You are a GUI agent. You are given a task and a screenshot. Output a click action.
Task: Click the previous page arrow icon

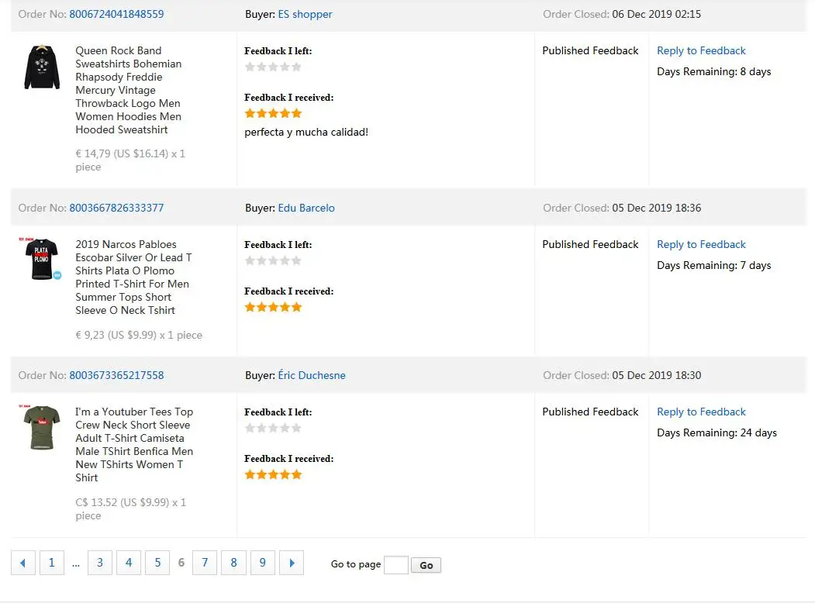22,563
